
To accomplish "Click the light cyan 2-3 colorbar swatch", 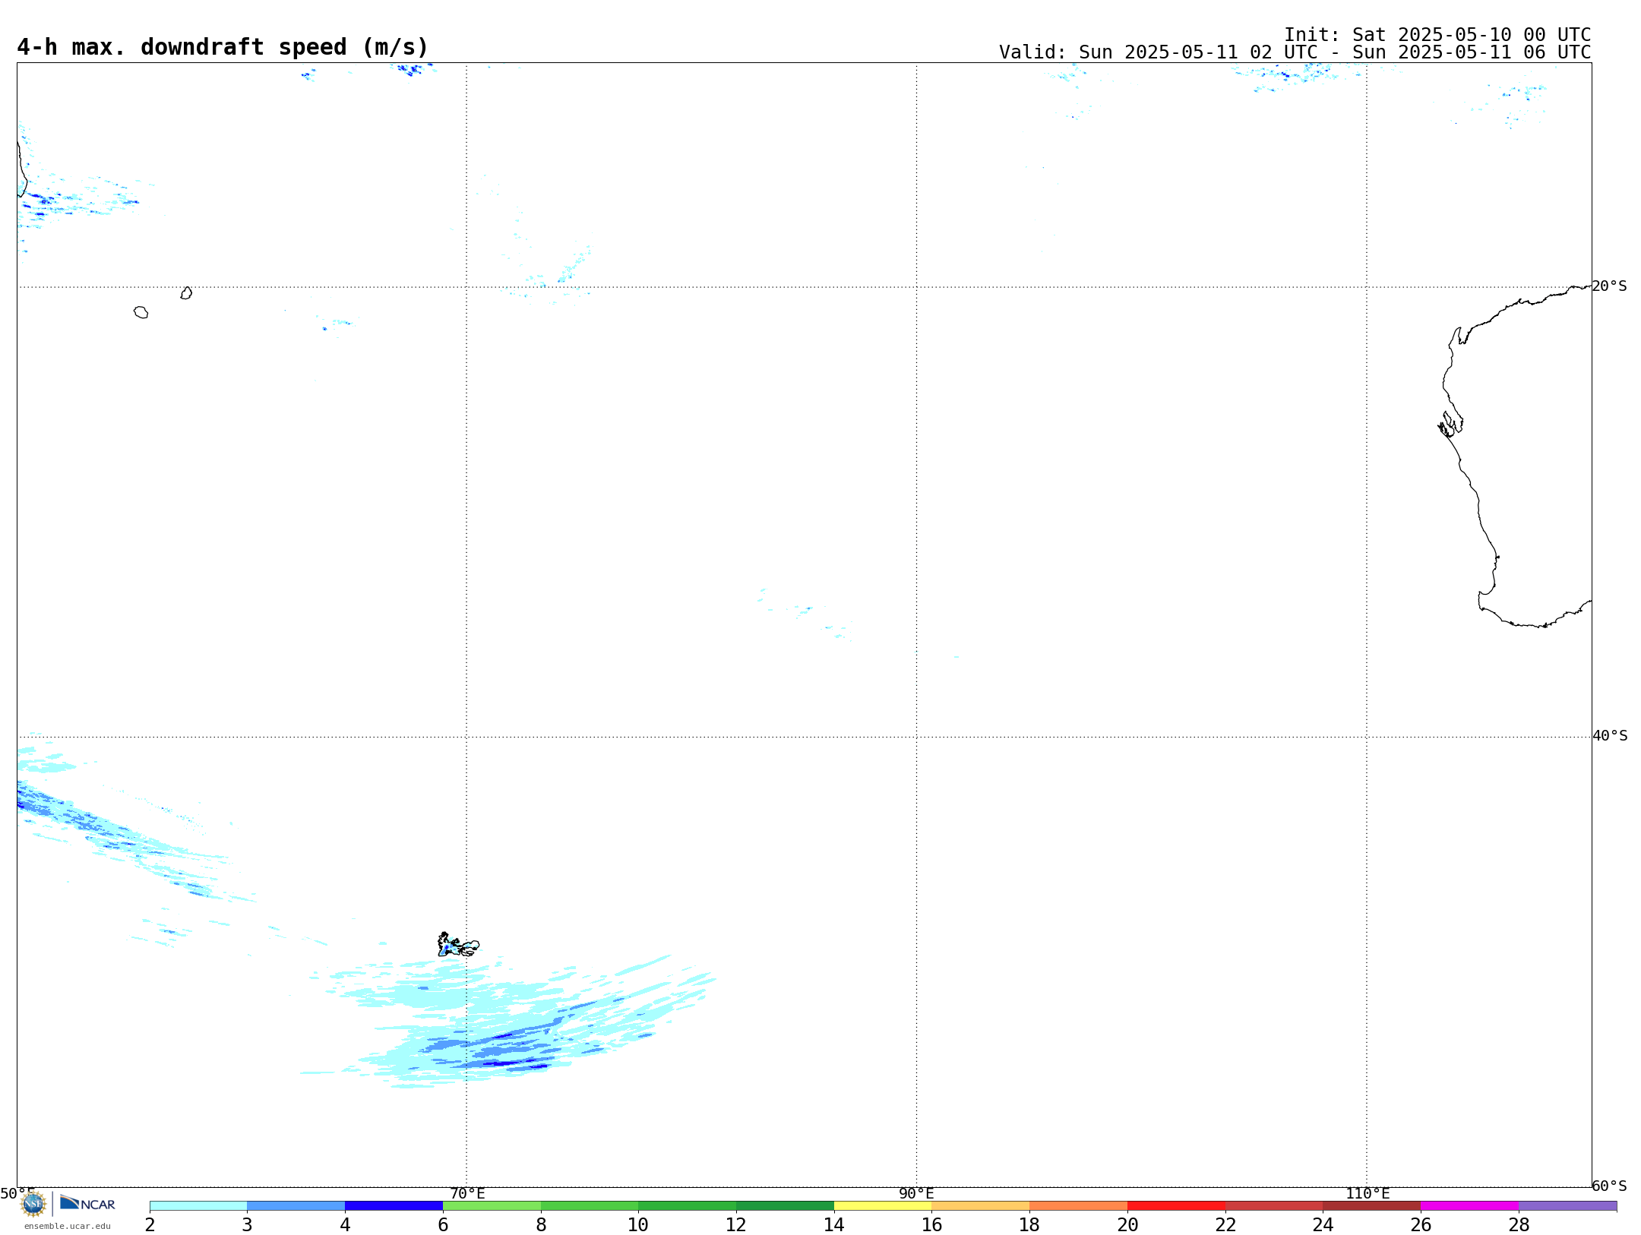I will (198, 1205).
